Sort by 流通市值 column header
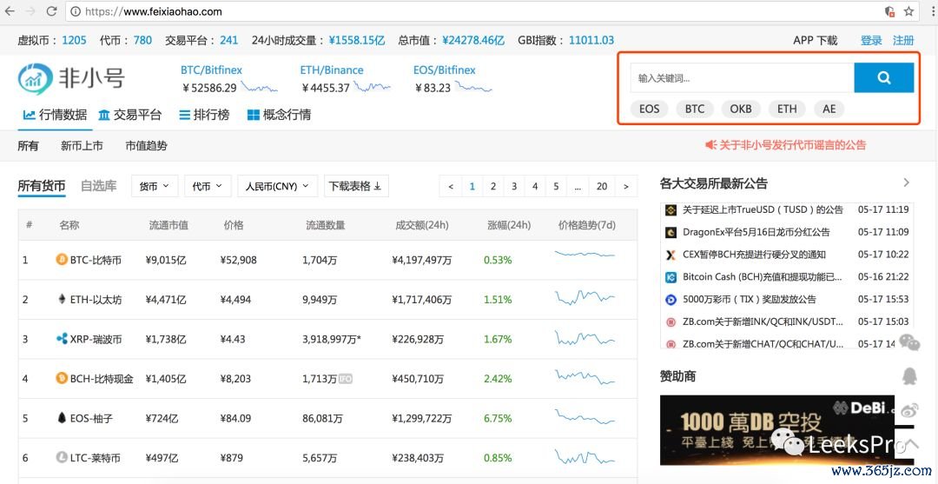Screen dimensions: 938x484 coord(168,226)
